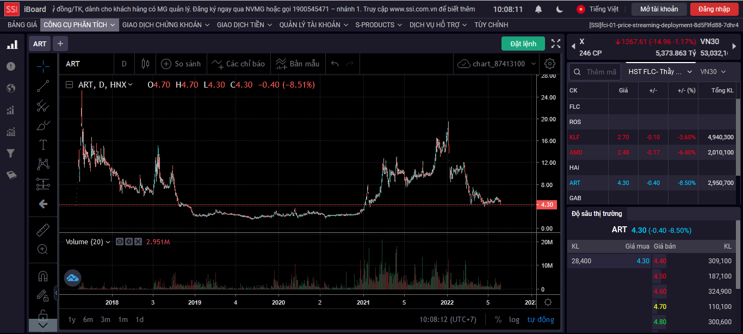Click the So sánh compare button
This screenshot has width=743, height=334.
pos(181,64)
